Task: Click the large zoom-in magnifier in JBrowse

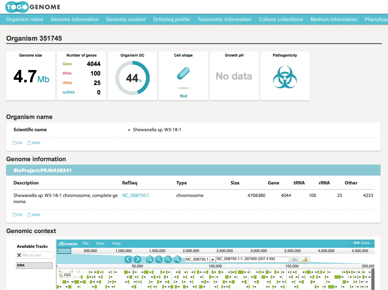Action: [177, 259]
